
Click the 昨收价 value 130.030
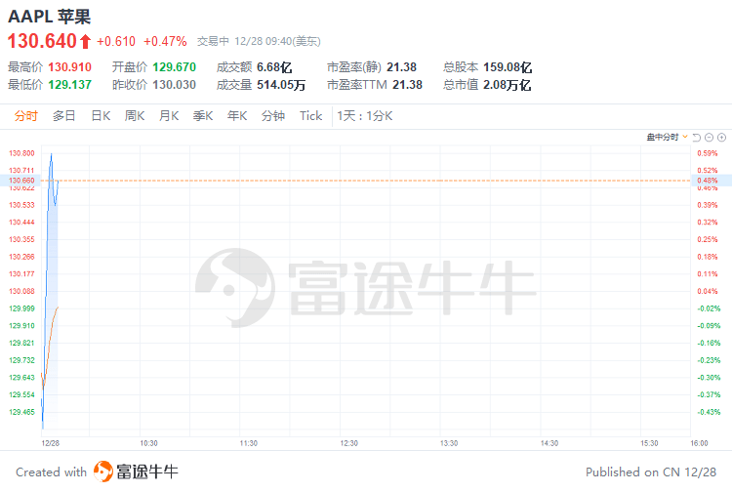[174, 85]
